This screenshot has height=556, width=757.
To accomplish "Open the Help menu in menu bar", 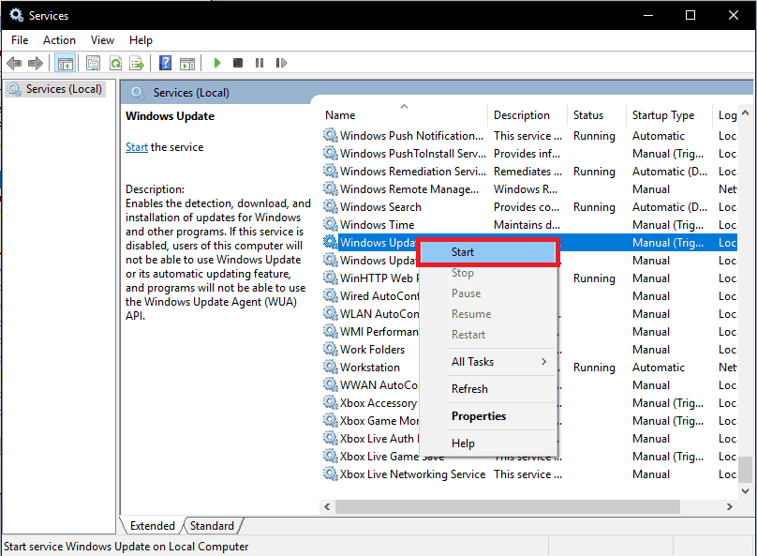I will [x=141, y=40].
